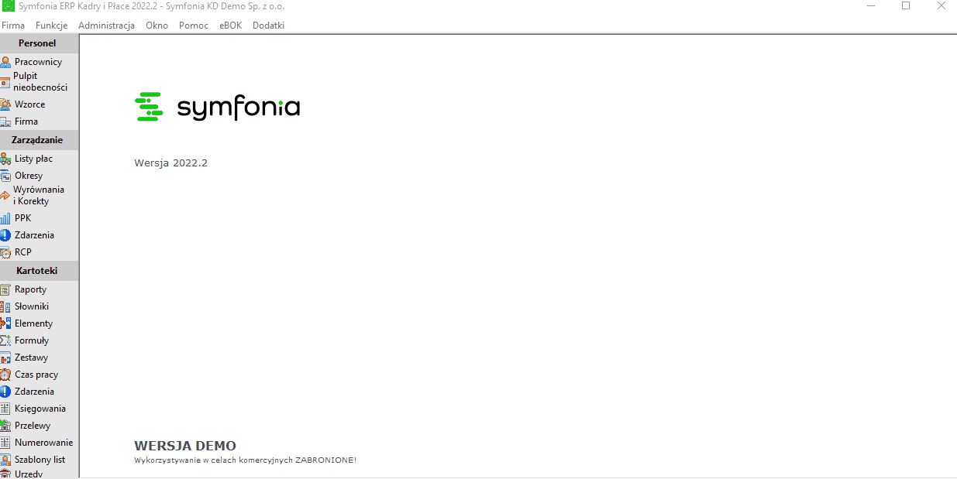The image size is (957, 479).
Task: Click the RCP clock icon
Action: click(x=5, y=252)
